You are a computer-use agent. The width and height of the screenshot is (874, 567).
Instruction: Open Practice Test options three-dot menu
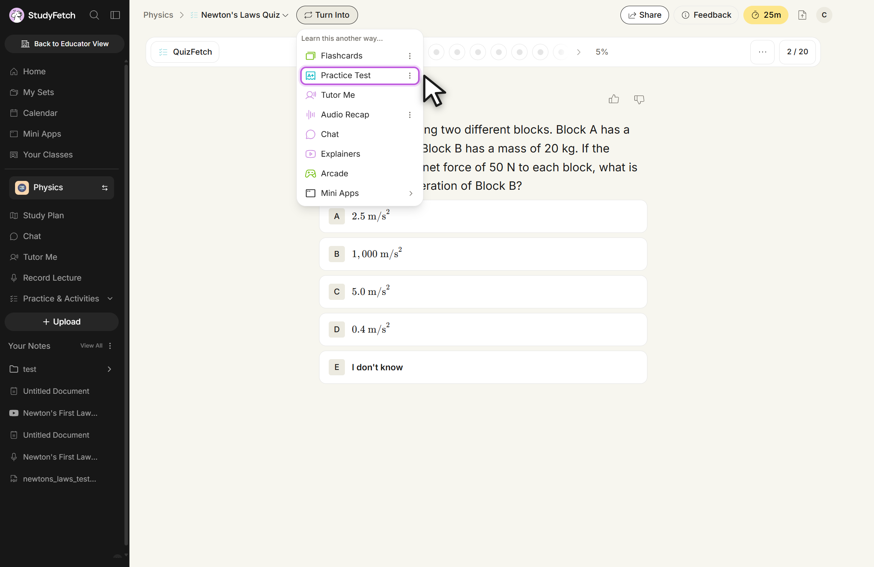410,75
